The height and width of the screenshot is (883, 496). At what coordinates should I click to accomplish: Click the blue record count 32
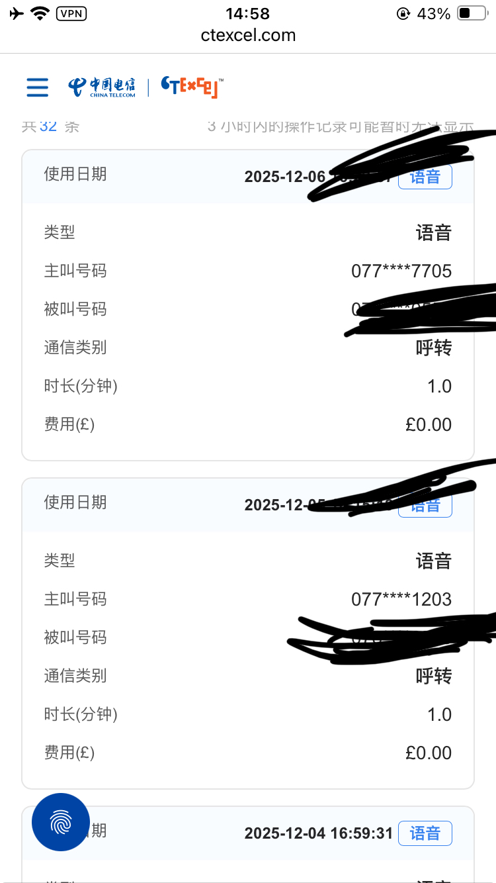pos(48,126)
